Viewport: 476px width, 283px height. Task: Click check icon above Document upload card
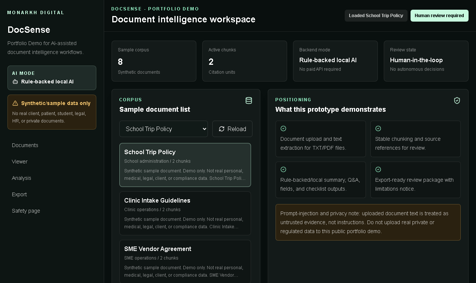(x=283, y=128)
